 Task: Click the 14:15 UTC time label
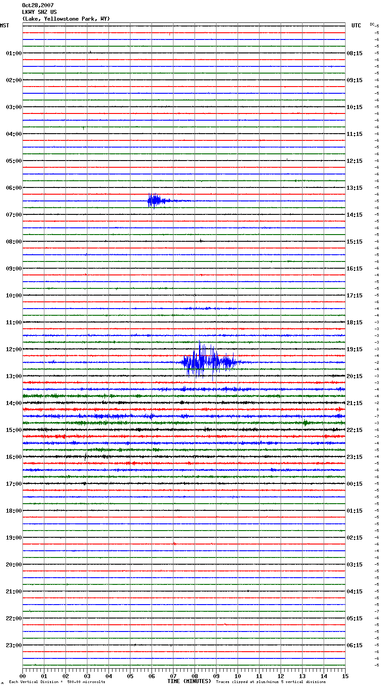355,215
